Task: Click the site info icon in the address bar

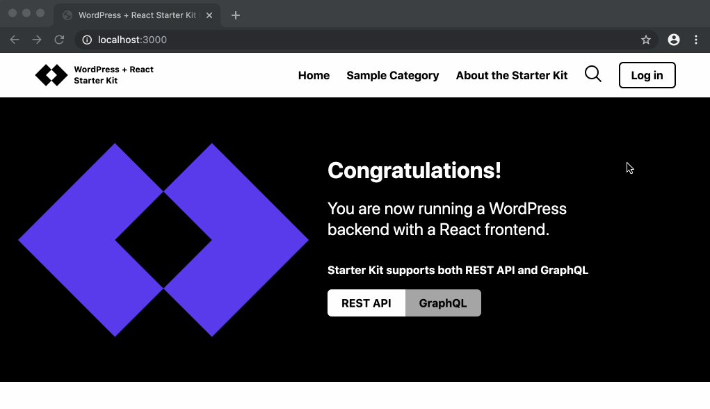Action: click(x=86, y=40)
